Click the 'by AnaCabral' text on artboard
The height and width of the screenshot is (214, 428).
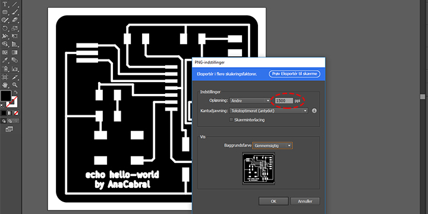tap(122, 185)
